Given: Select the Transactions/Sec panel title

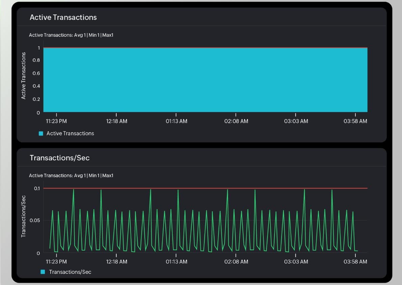Looking at the screenshot, I should tap(59, 158).
